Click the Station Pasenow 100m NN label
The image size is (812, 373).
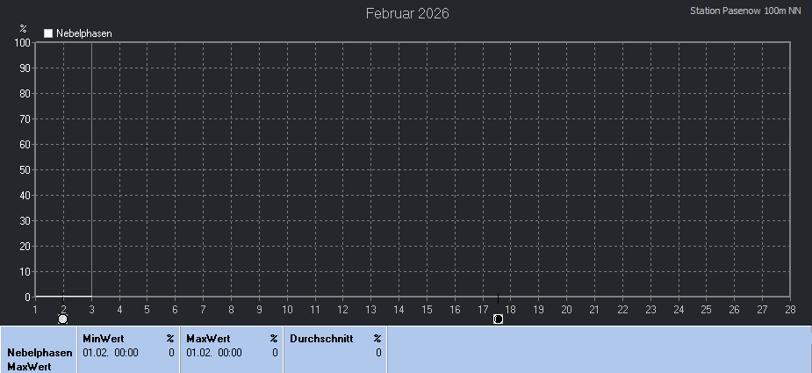pyautogui.click(x=746, y=11)
